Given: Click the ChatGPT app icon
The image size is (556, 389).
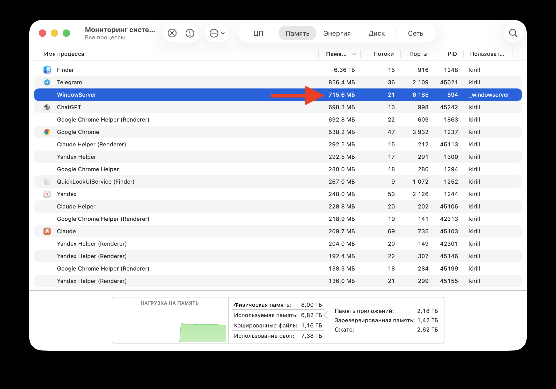Looking at the screenshot, I should point(47,107).
